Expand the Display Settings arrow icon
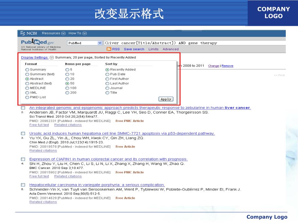The image size is (298, 223). tap(52, 58)
